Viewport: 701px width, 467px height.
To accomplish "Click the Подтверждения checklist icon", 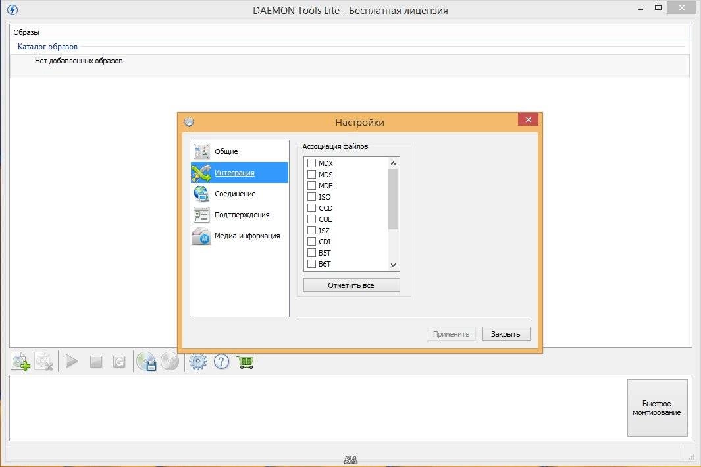I will point(201,215).
